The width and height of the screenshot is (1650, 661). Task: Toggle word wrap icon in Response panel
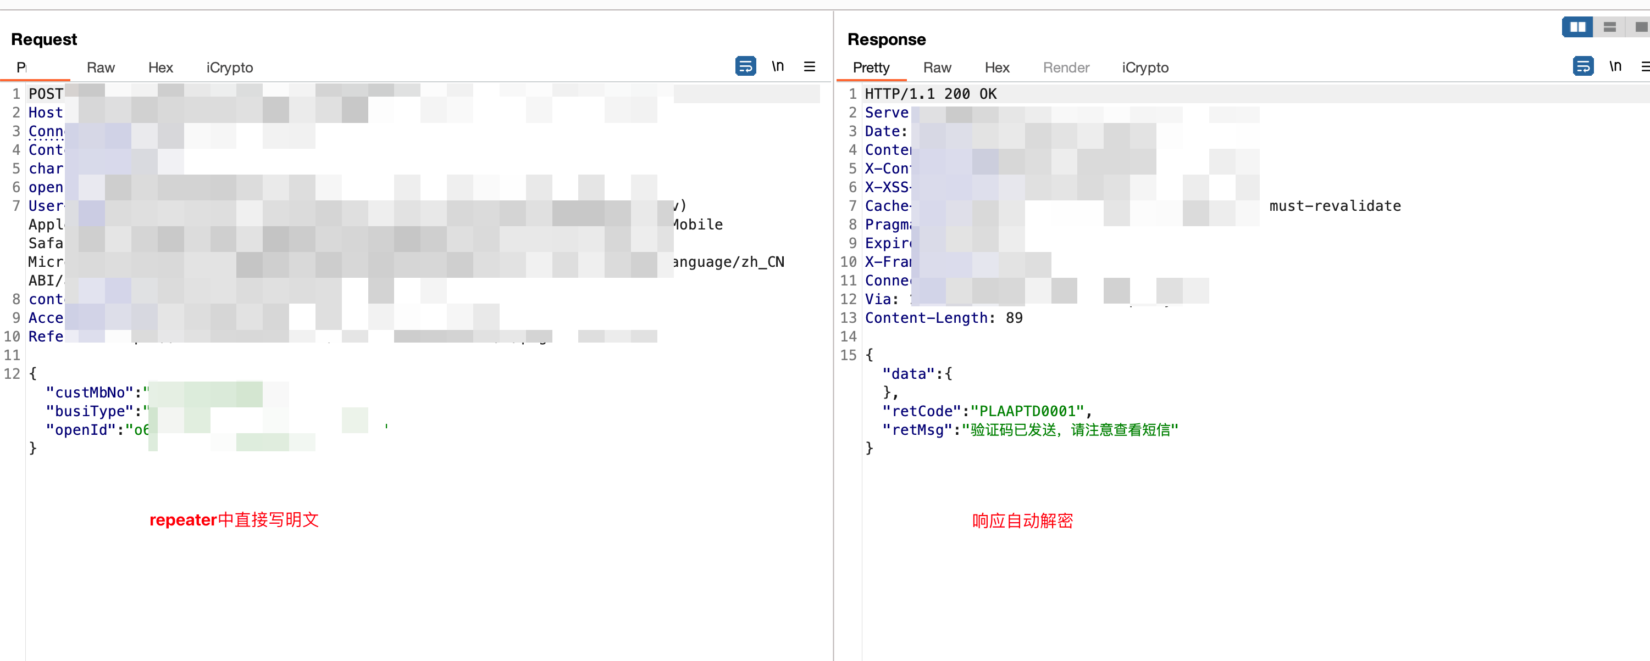(1583, 66)
